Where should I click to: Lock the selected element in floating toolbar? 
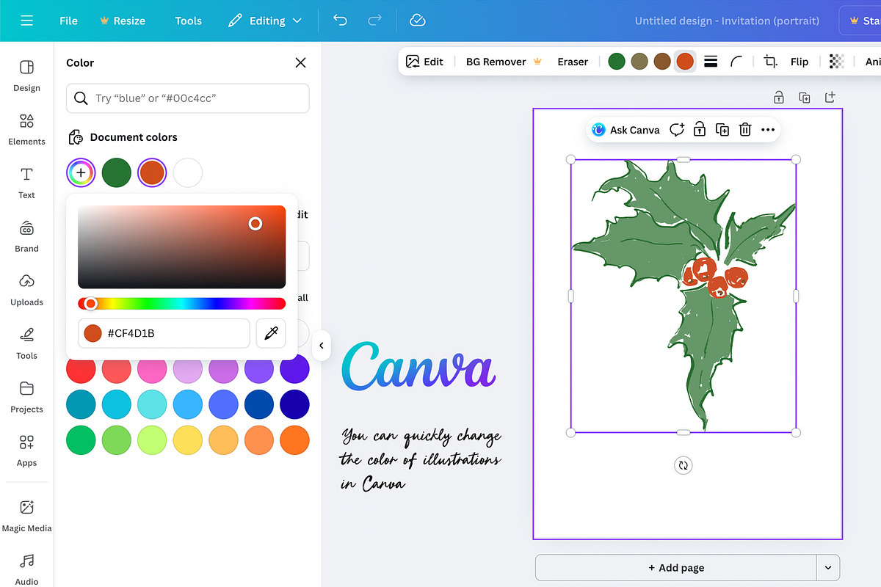click(x=700, y=130)
